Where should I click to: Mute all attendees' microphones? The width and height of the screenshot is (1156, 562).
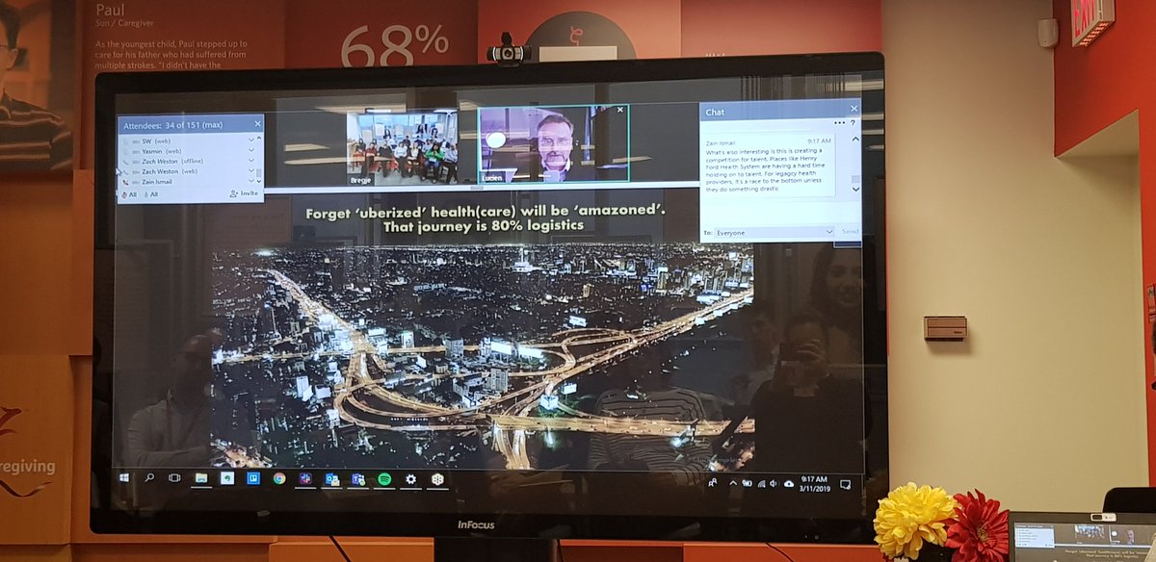(151, 193)
